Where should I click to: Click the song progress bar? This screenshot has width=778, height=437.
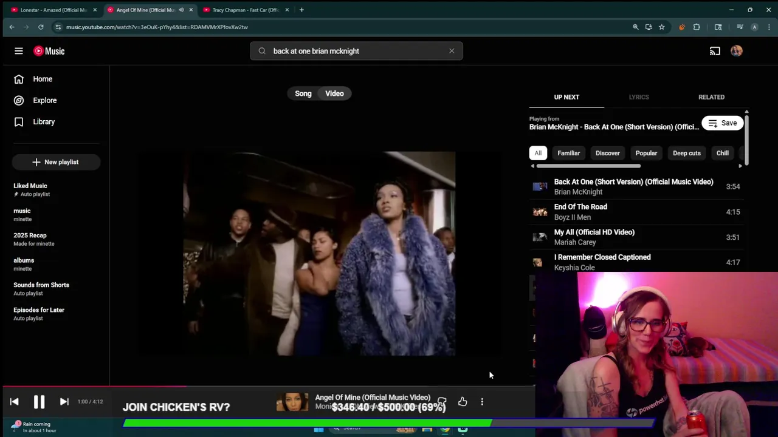[x=267, y=386]
